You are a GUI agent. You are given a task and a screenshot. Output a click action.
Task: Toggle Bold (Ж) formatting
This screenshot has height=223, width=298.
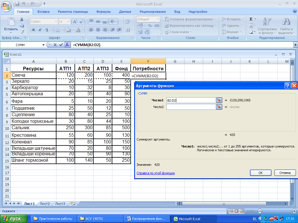(33, 30)
